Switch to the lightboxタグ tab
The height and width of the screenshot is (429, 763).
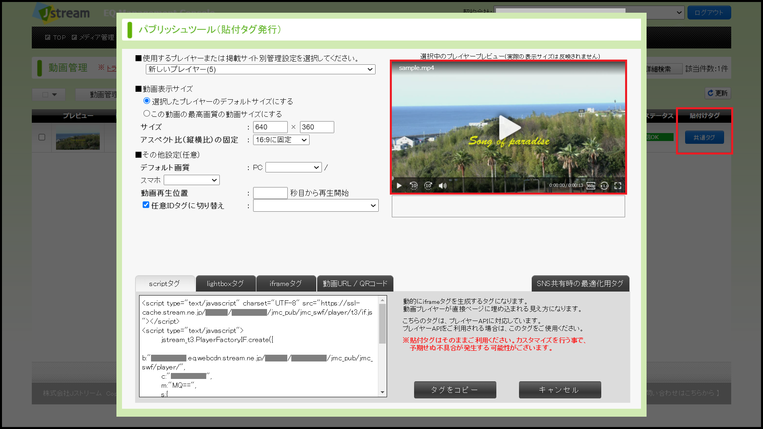pyautogui.click(x=225, y=284)
